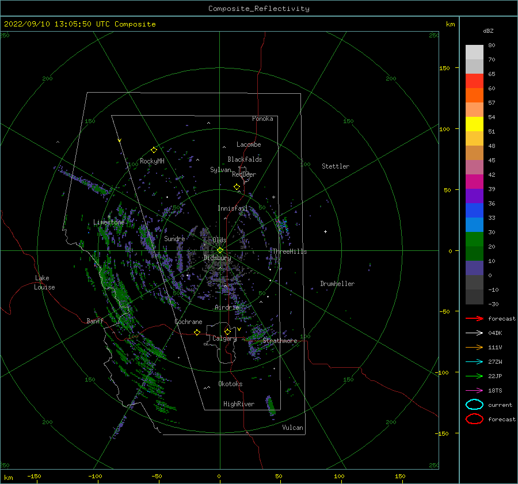Select the dark green 10-20 dBZ swatch
Viewport: 518px width, 484px height.
pos(474,253)
